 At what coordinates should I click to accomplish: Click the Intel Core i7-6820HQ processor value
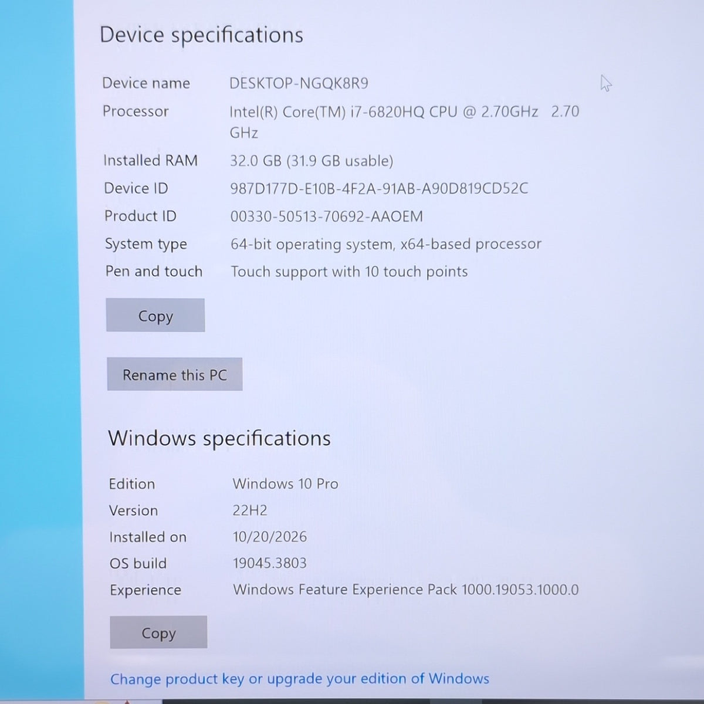pyautogui.click(x=404, y=122)
